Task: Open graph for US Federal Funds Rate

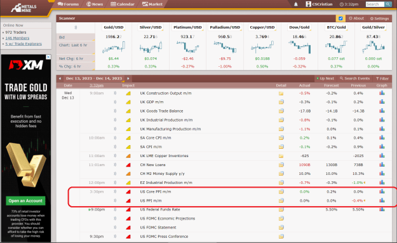Action: 382,209
